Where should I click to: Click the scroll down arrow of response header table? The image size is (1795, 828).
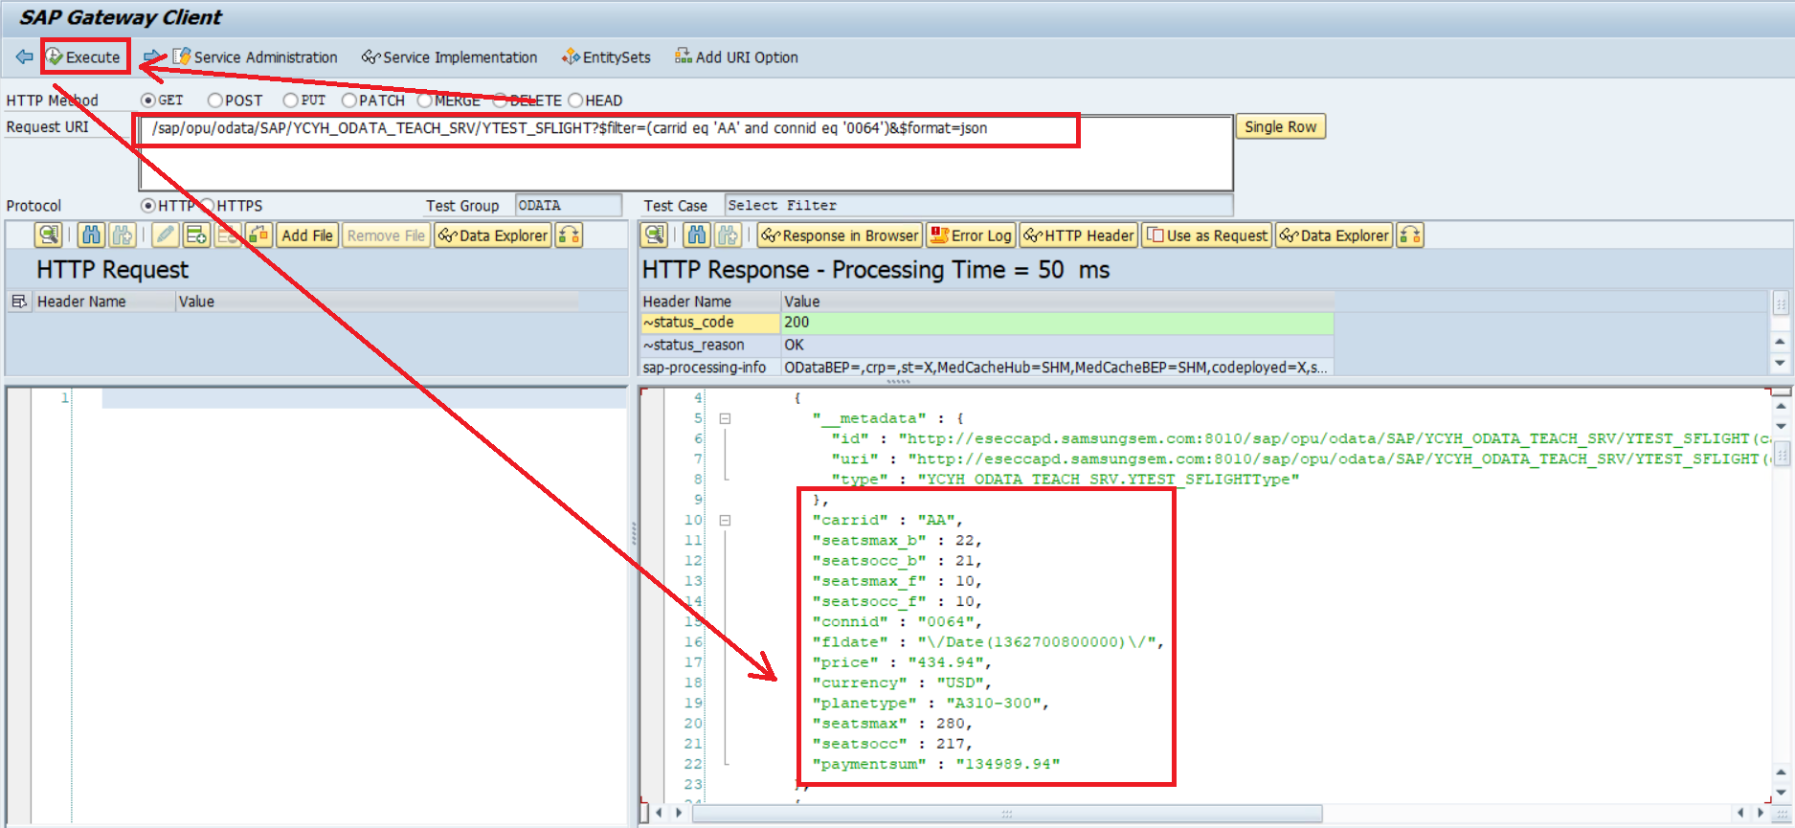[1780, 363]
